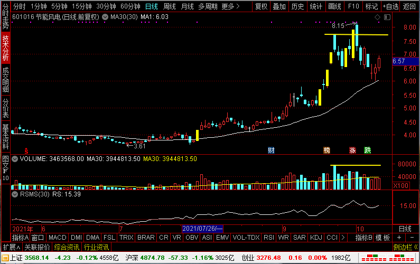
Task: Open the 侧边栏 sidebar expander
Action: coord(405,247)
